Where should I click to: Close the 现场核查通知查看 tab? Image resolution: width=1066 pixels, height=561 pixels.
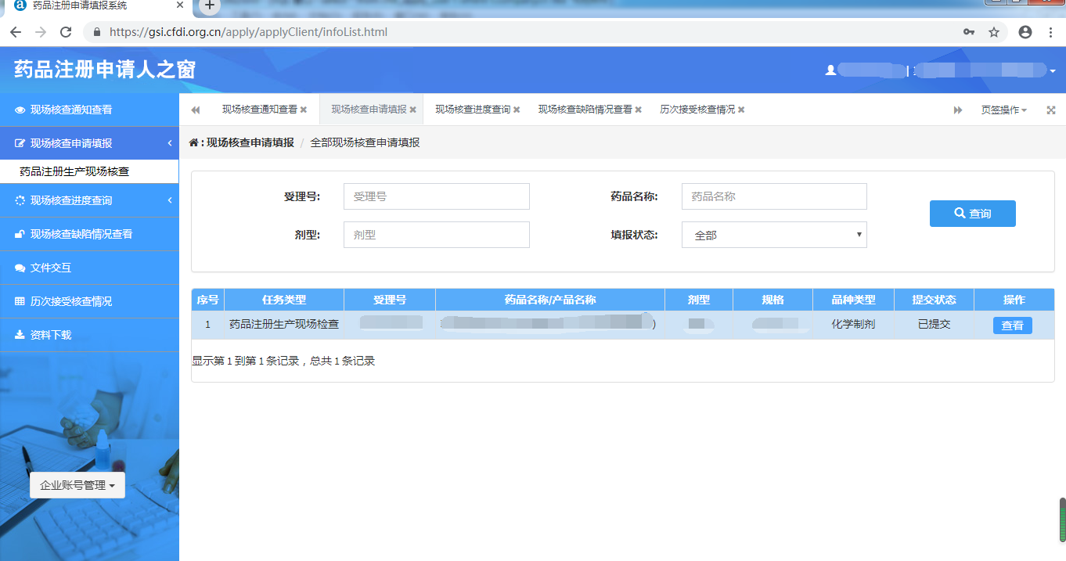pos(304,110)
